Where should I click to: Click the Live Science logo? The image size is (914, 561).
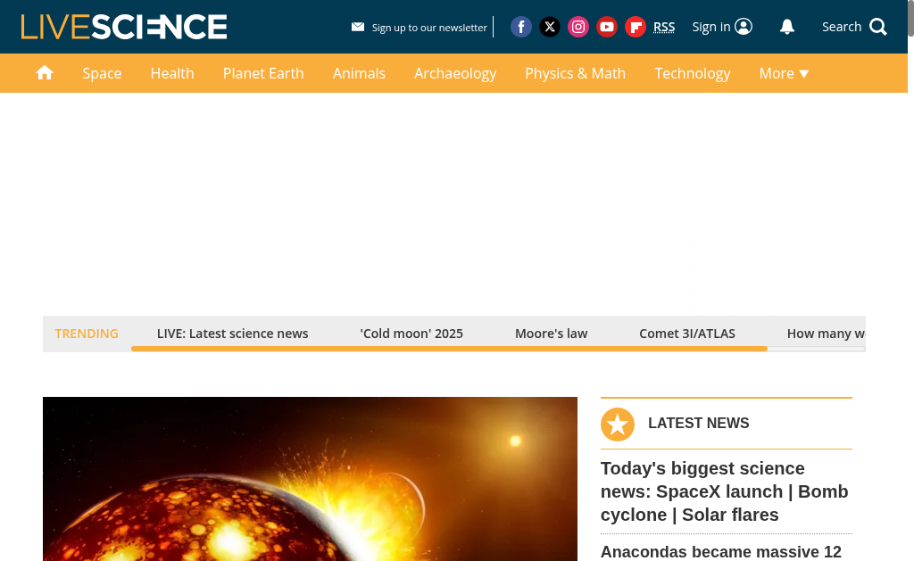click(124, 27)
